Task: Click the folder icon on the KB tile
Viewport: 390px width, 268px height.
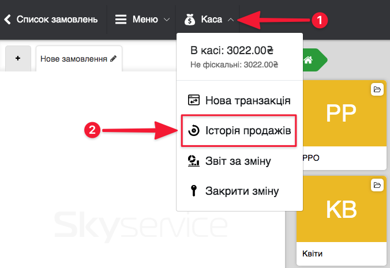Action: 377,185
